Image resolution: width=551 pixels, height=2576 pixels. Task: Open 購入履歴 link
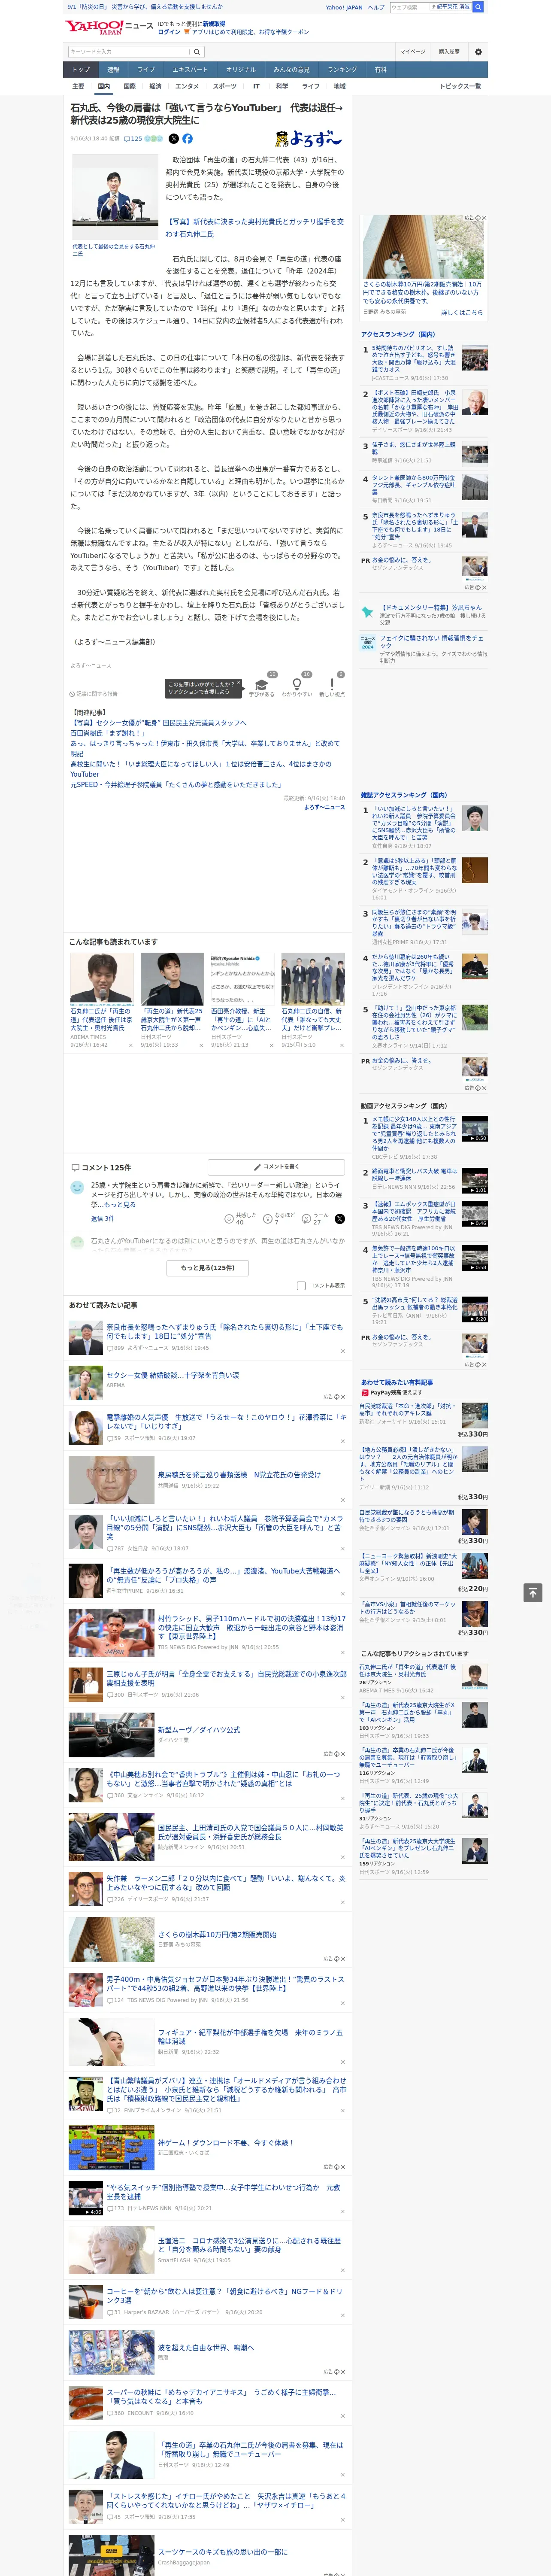(449, 51)
